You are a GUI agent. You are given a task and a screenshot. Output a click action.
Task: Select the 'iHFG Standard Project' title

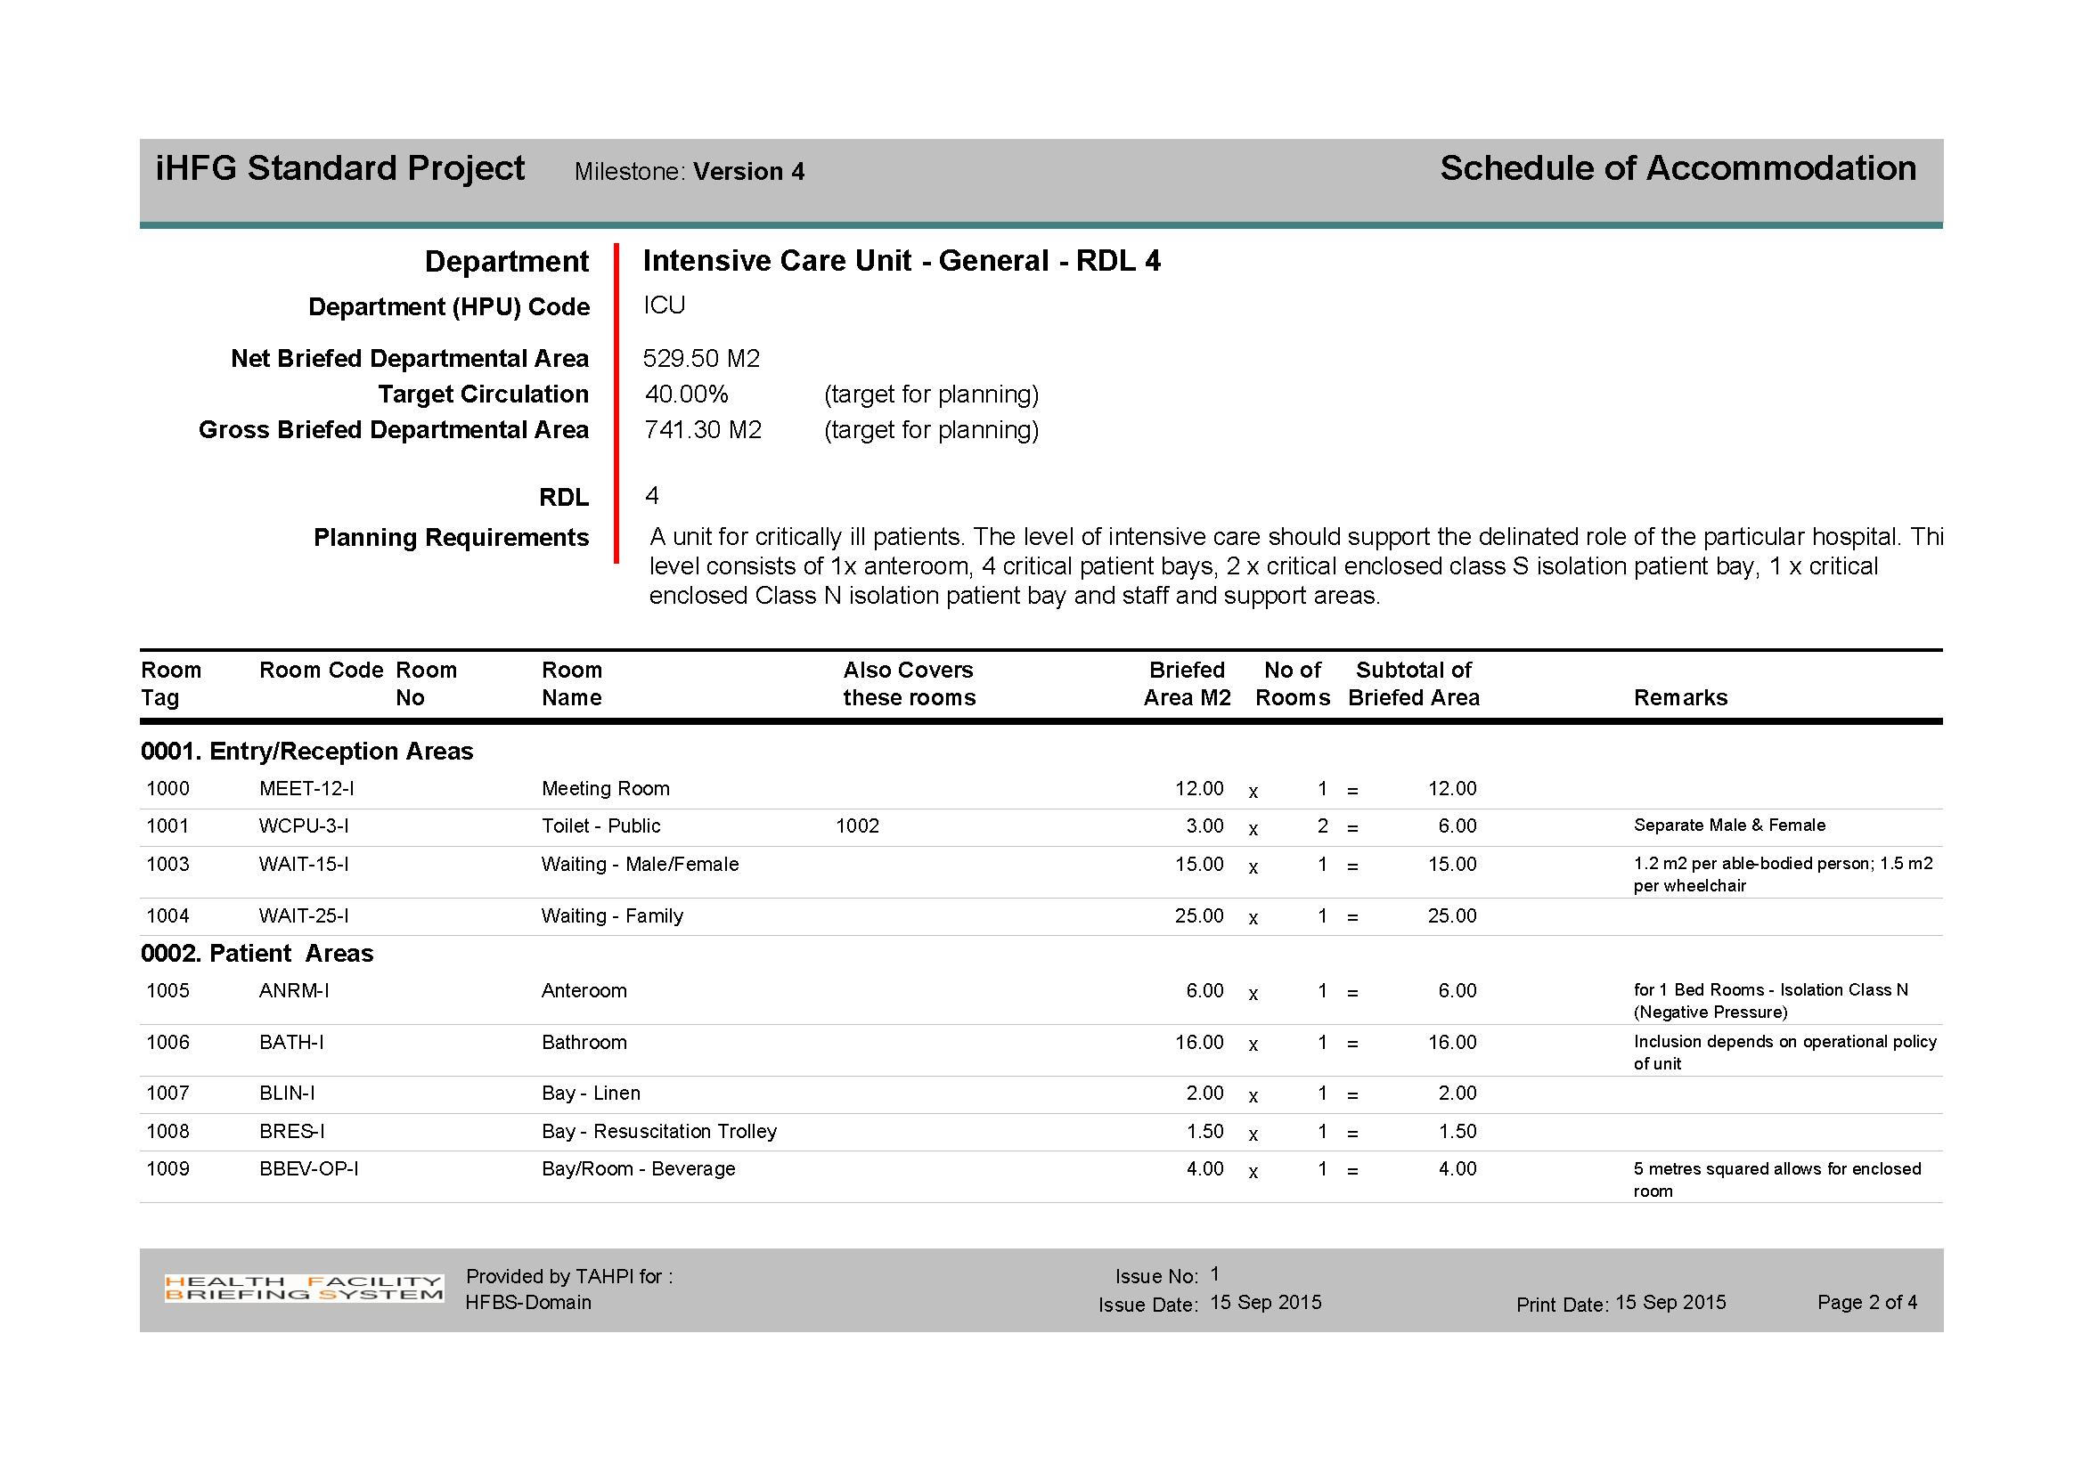click(340, 168)
